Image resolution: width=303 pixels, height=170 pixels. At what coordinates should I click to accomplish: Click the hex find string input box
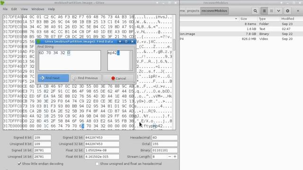point(70,60)
